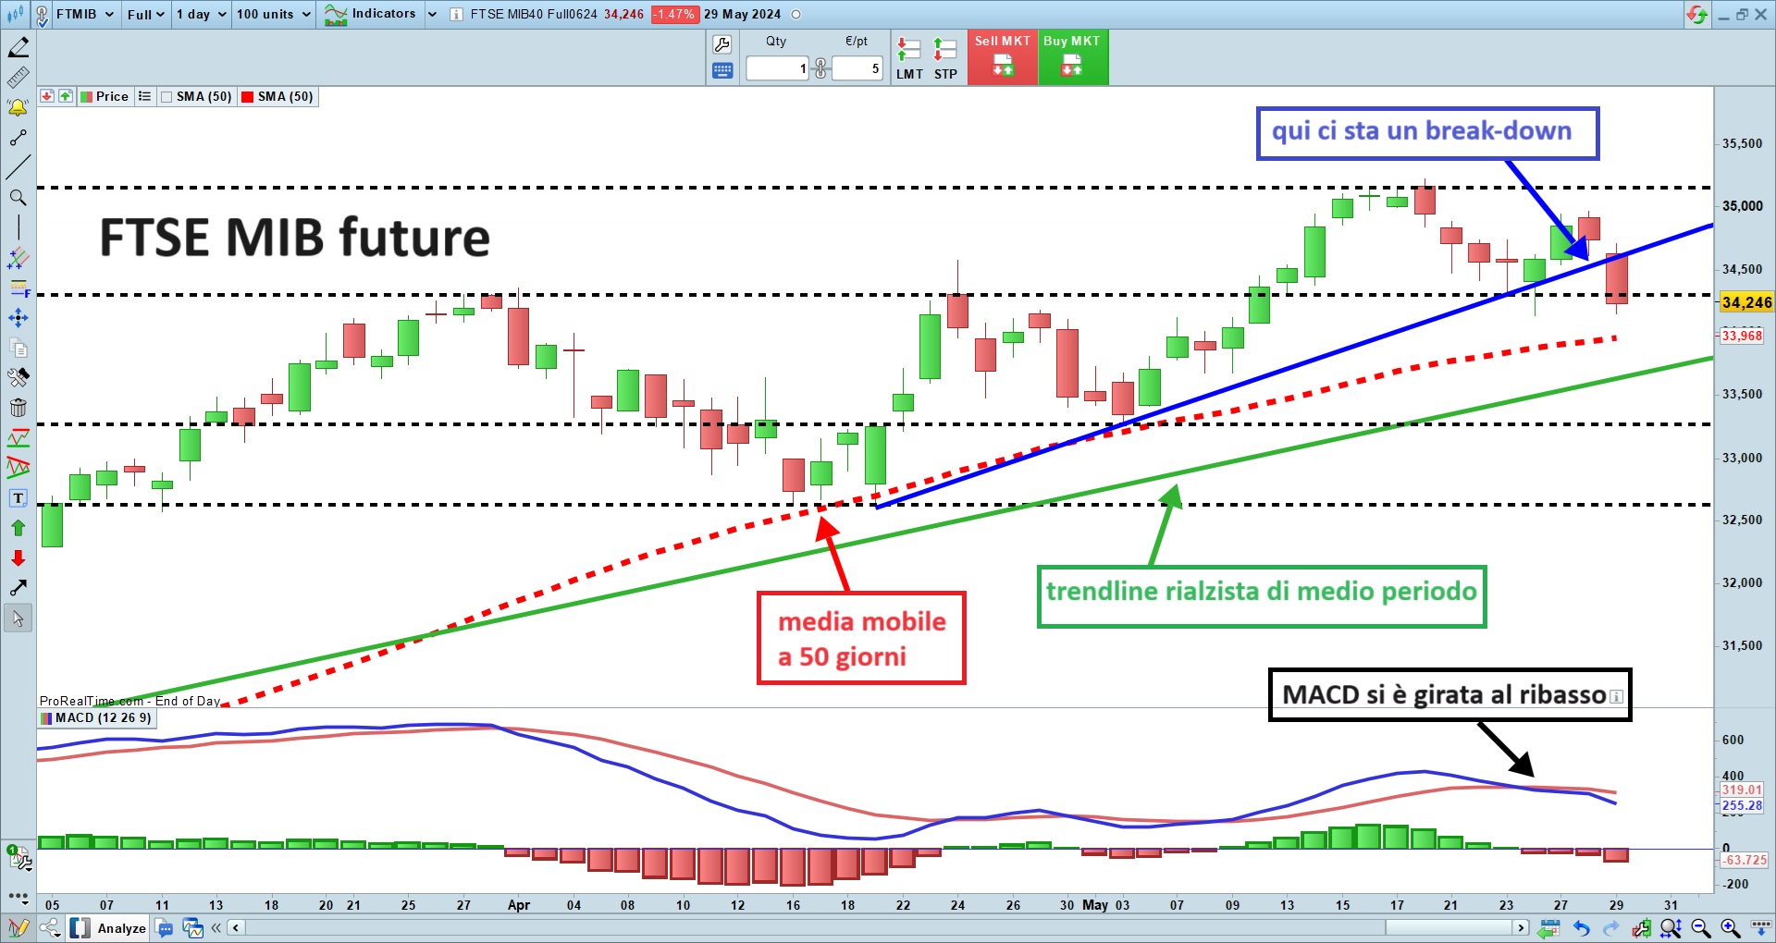This screenshot has width=1776, height=943.
Task: Select the text annotation T tool
Action: click(18, 498)
